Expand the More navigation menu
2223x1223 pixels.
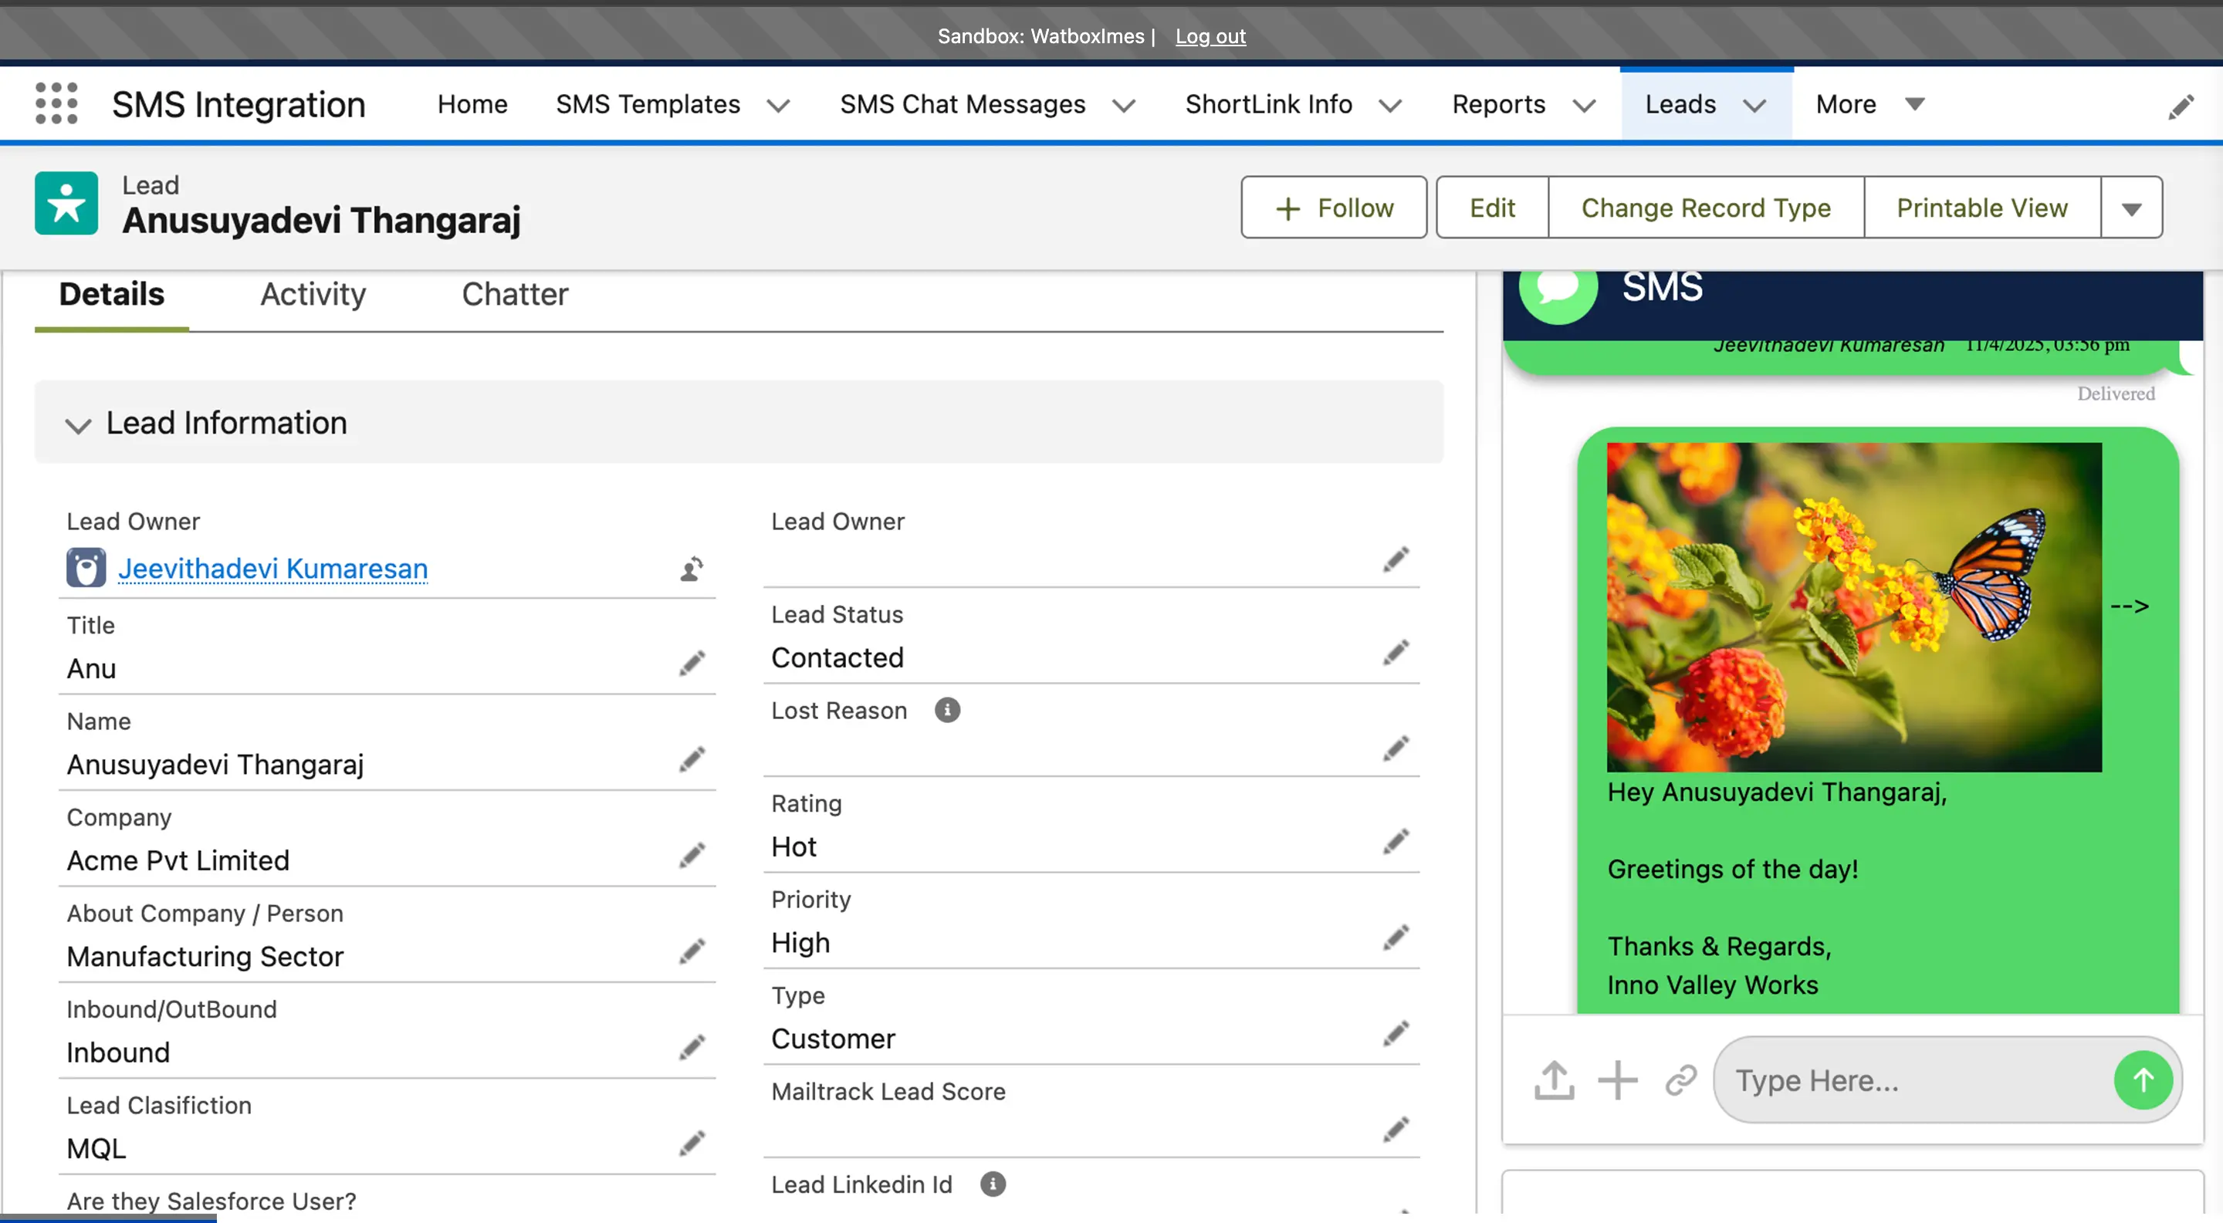1869,104
